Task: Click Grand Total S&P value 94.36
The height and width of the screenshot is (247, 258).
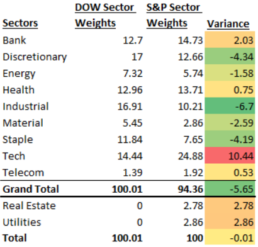Action: pyautogui.click(x=191, y=189)
